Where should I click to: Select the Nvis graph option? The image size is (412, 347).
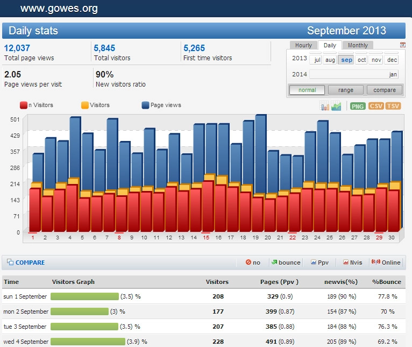(353, 263)
